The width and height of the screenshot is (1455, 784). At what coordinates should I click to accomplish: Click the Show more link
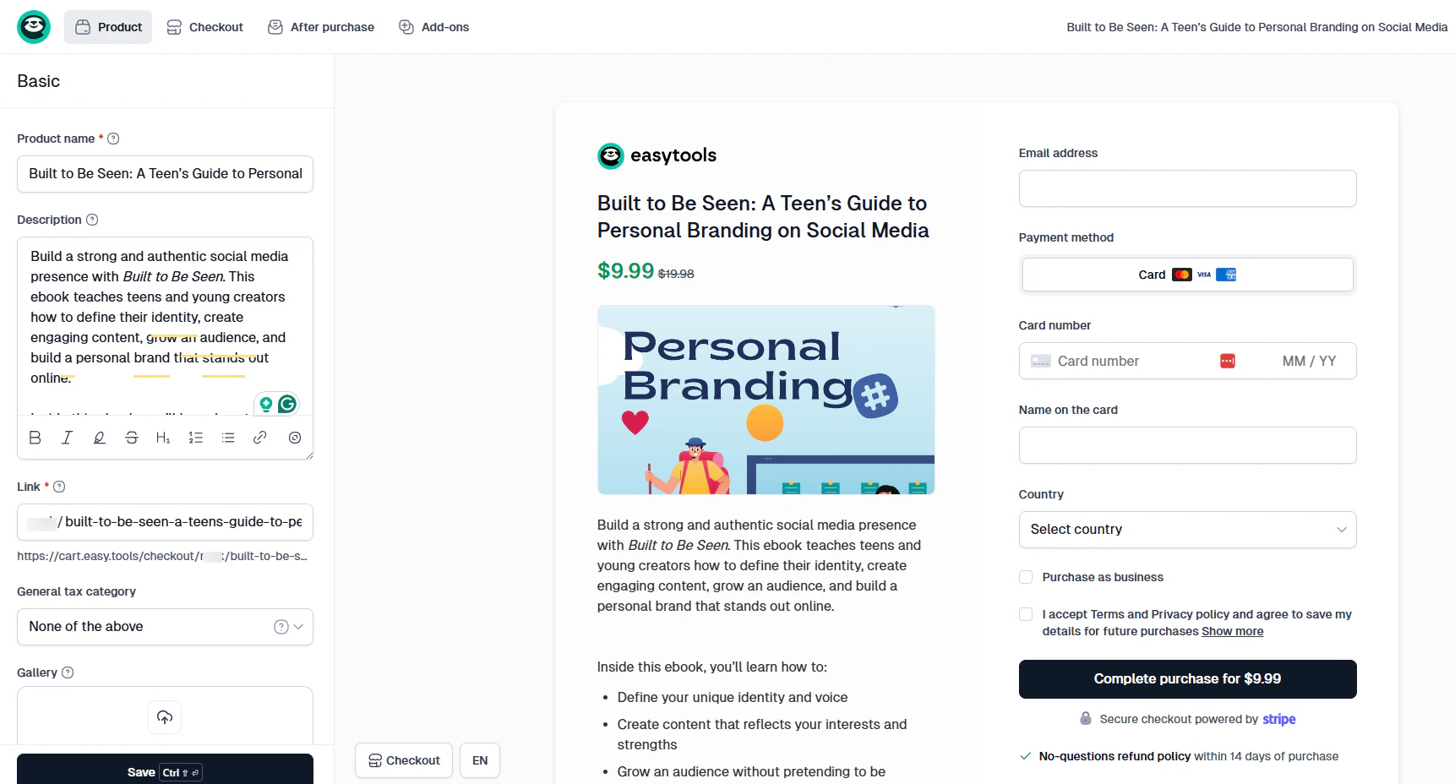click(1232, 631)
